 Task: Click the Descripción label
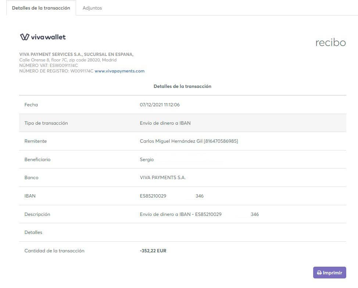tap(37, 214)
